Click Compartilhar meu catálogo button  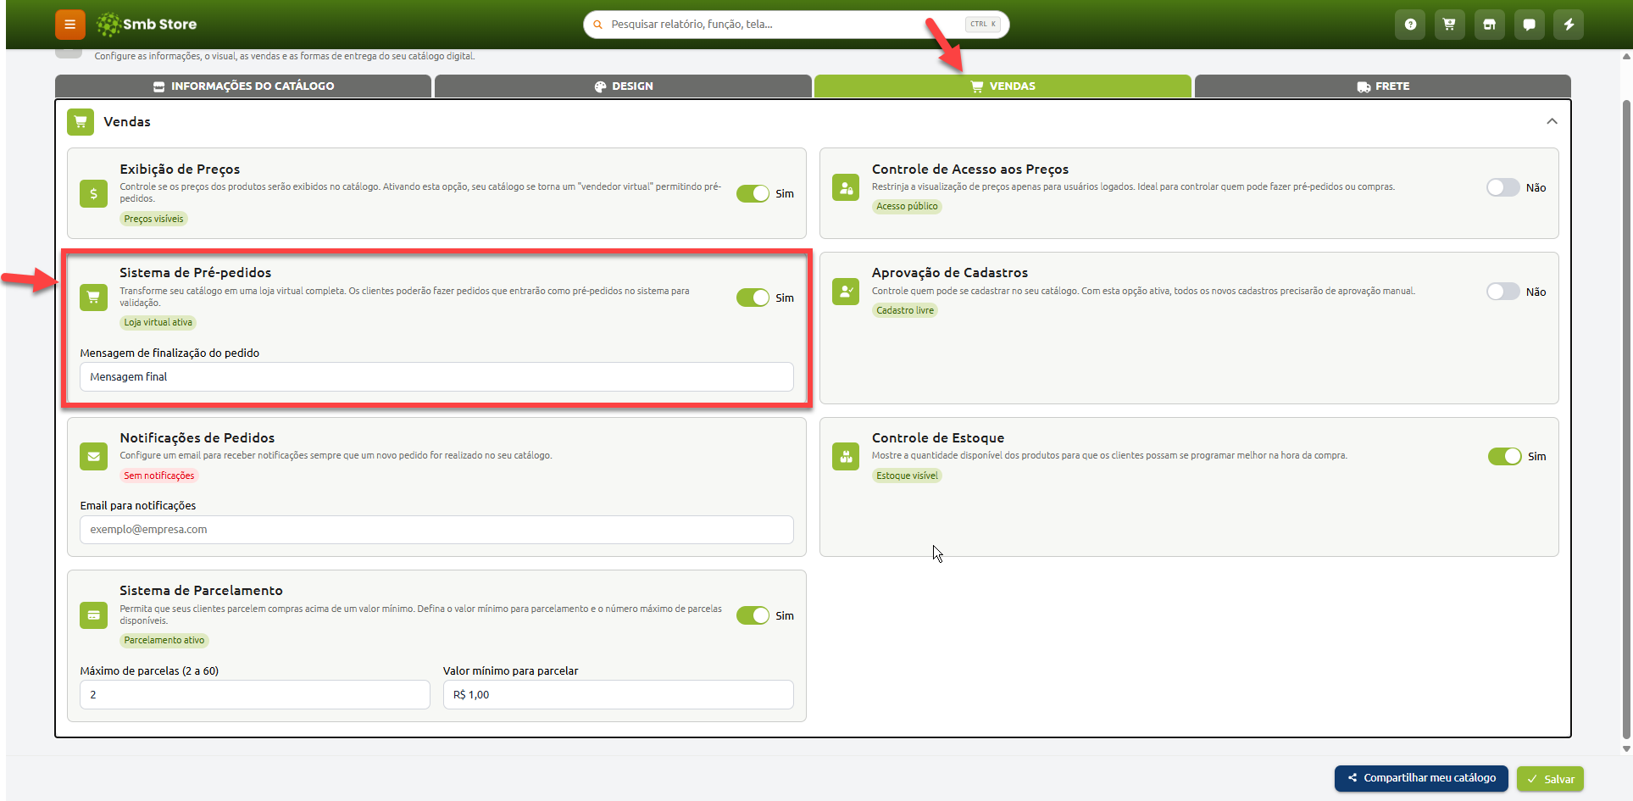(x=1421, y=778)
